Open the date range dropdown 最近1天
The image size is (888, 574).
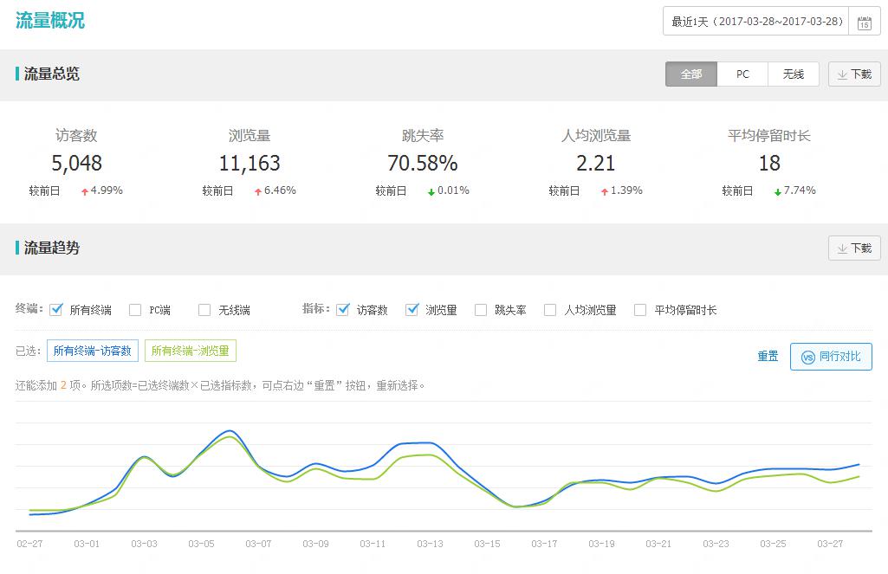[757, 22]
